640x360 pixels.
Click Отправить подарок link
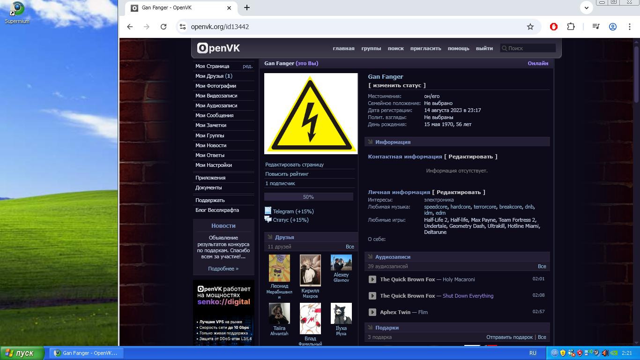point(509,337)
